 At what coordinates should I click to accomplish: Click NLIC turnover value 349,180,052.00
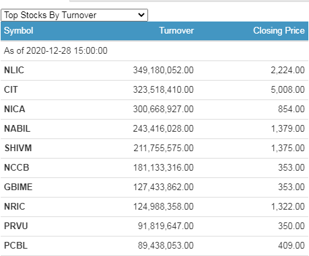point(164,71)
